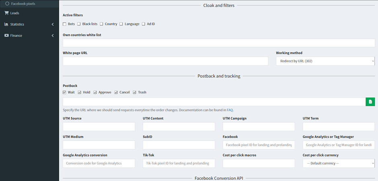
Task: Expand the Finance menu chevron
Action: click(x=53, y=36)
